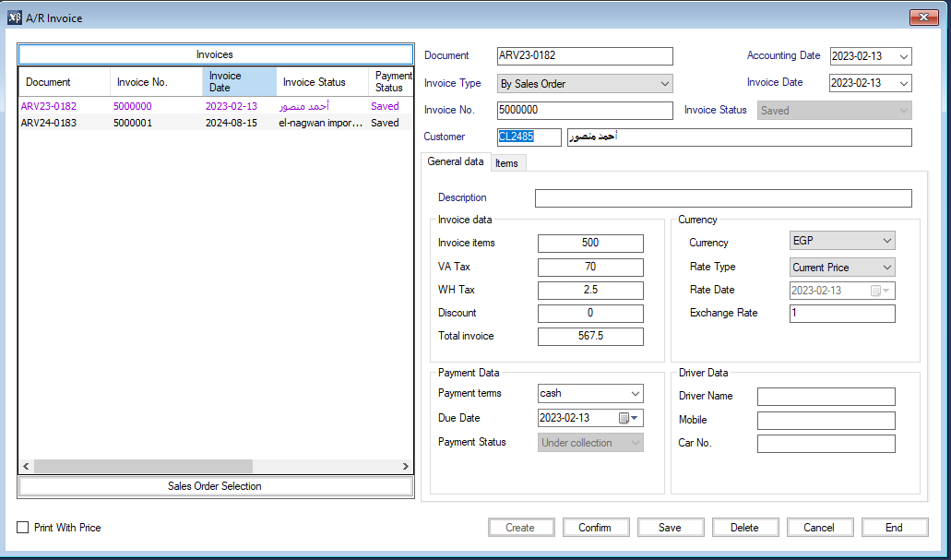
Task: Expand the Accounting Date dropdown
Action: 904,56
